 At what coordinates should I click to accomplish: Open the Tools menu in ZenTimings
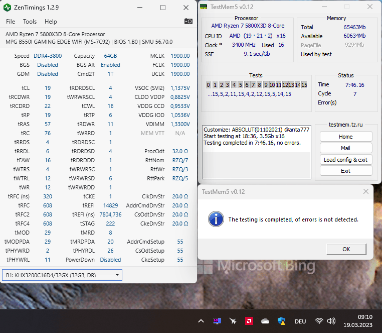pos(30,22)
